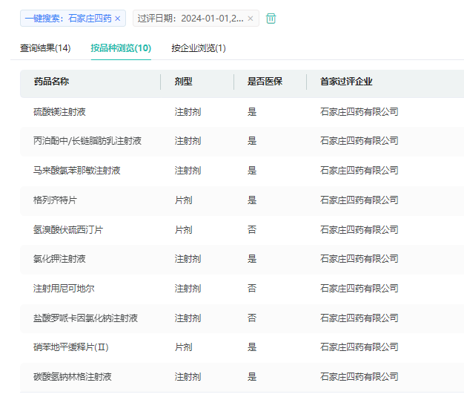The height and width of the screenshot is (397, 464).
Task: Open the 硫酸镁注射液 drug entry
Action: [59, 111]
